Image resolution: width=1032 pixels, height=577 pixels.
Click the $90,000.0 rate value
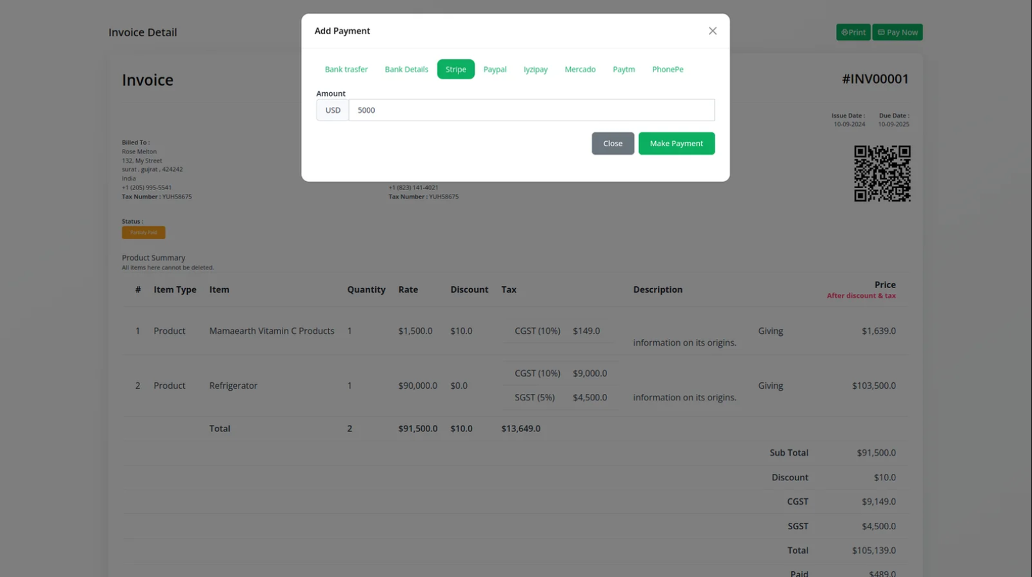point(417,386)
